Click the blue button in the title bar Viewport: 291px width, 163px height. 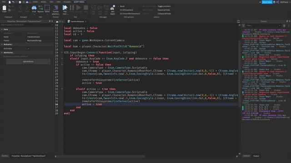(267, 2)
